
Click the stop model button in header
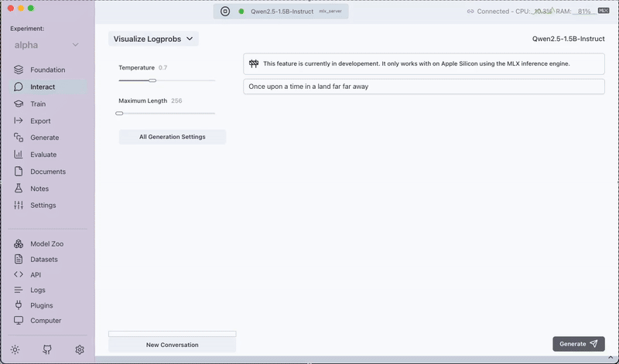pos(224,12)
